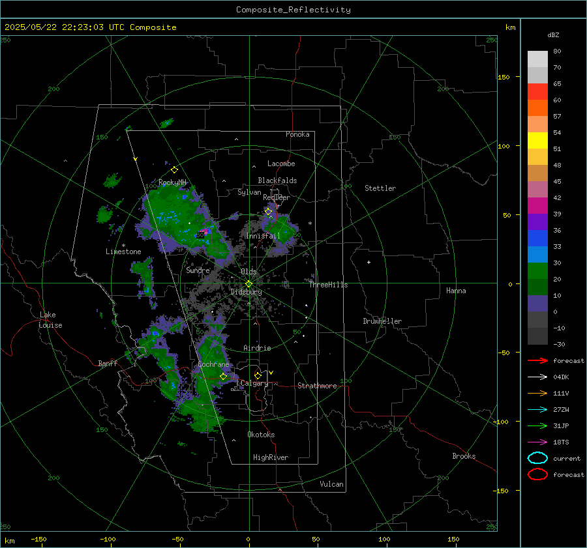Select the bright green 20-30 dBZ swatch

537,271
